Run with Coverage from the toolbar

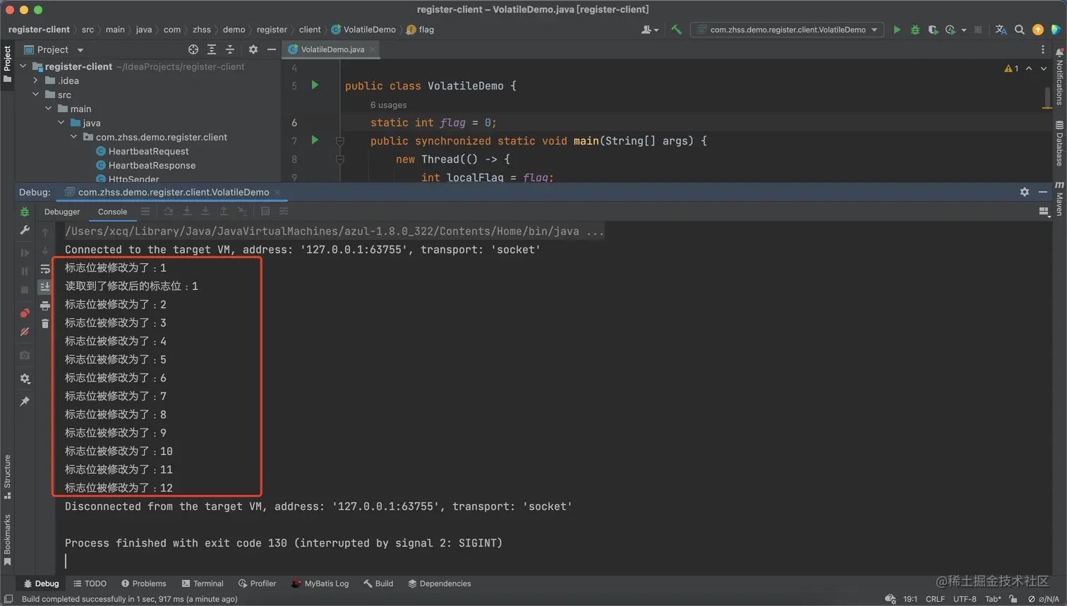(x=933, y=30)
